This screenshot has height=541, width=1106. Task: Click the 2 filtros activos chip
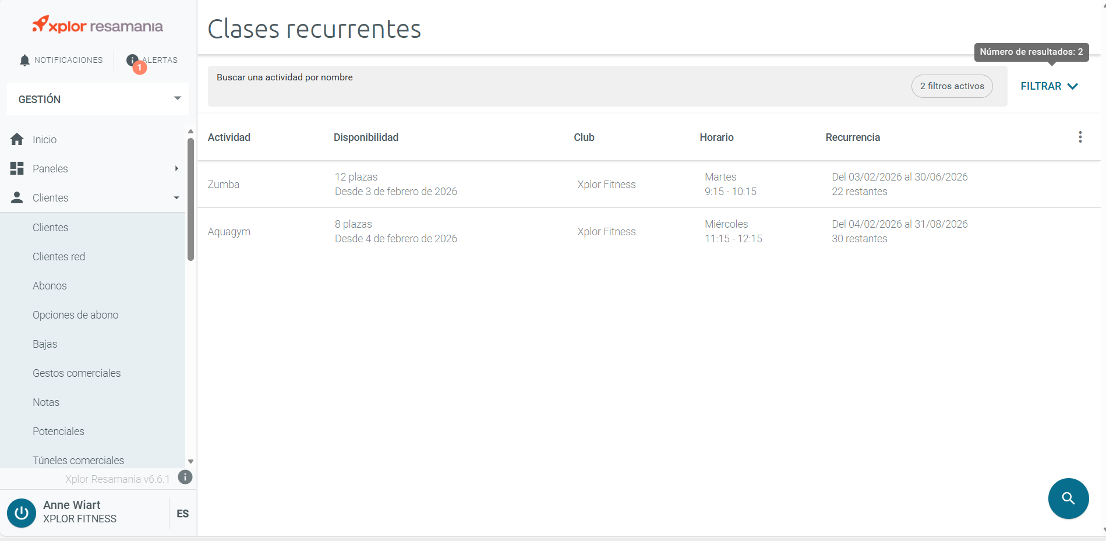click(952, 86)
